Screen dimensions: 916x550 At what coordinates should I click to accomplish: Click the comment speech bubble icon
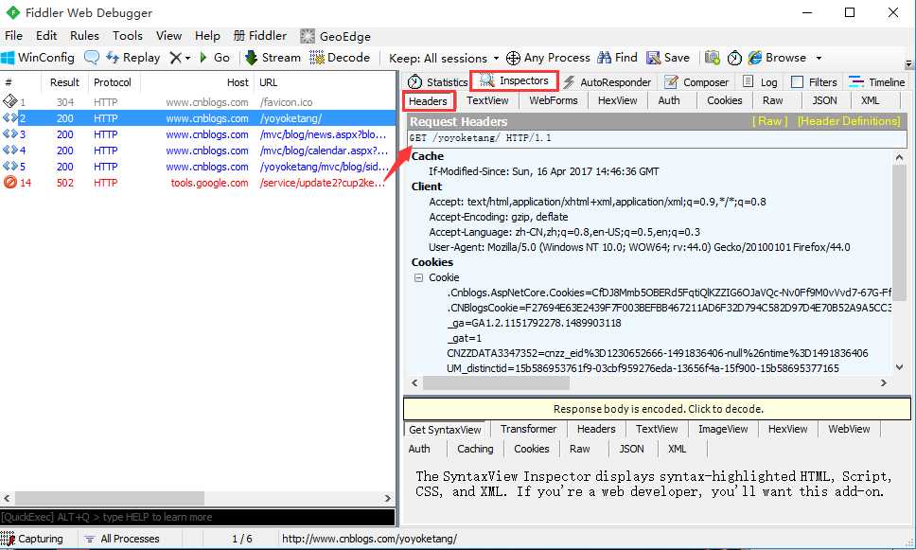pos(92,58)
